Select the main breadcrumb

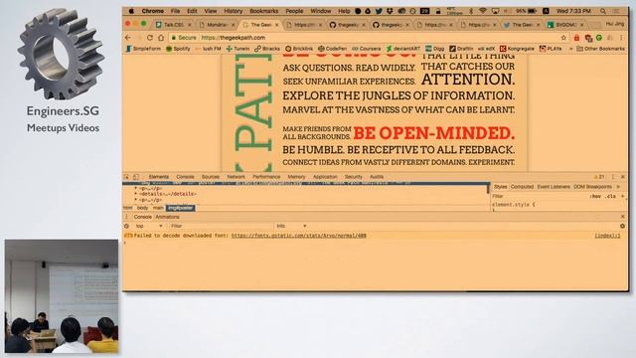(x=158, y=208)
